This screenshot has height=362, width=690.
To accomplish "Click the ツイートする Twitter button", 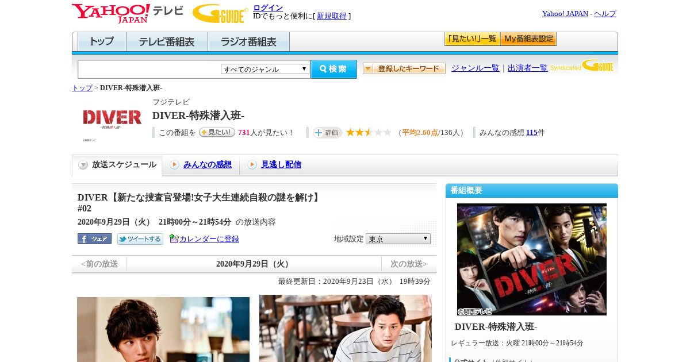I will point(140,238).
